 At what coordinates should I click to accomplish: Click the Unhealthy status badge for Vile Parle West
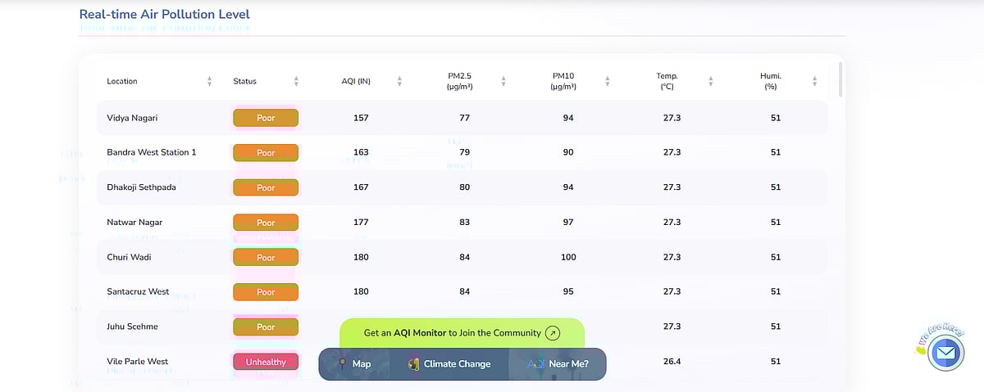tap(266, 361)
